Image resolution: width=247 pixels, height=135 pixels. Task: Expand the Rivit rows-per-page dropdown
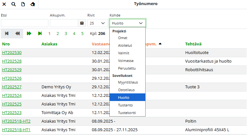click(98, 23)
